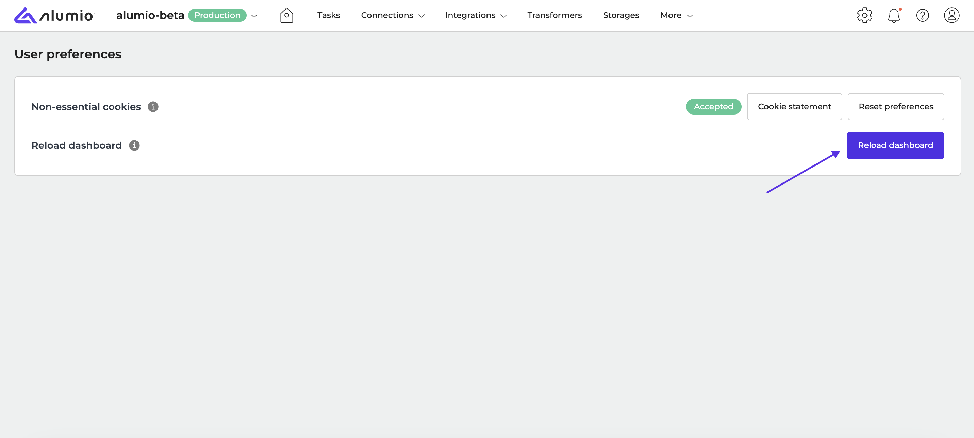The height and width of the screenshot is (438, 974).
Task: Click the Non-essential cookies label
Action: pyautogui.click(x=86, y=107)
